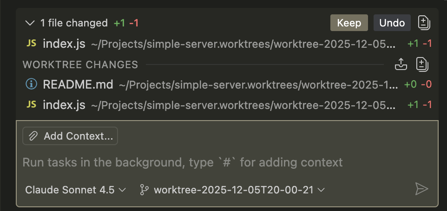The height and width of the screenshot is (211, 447).
Task: Open index.js in the file changed list
Action: pos(64,44)
